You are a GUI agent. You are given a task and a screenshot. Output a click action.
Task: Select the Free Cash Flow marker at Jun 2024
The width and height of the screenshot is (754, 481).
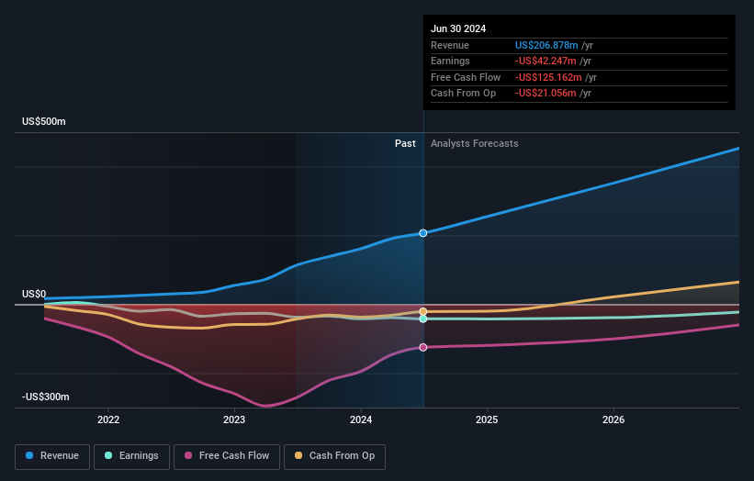click(423, 347)
